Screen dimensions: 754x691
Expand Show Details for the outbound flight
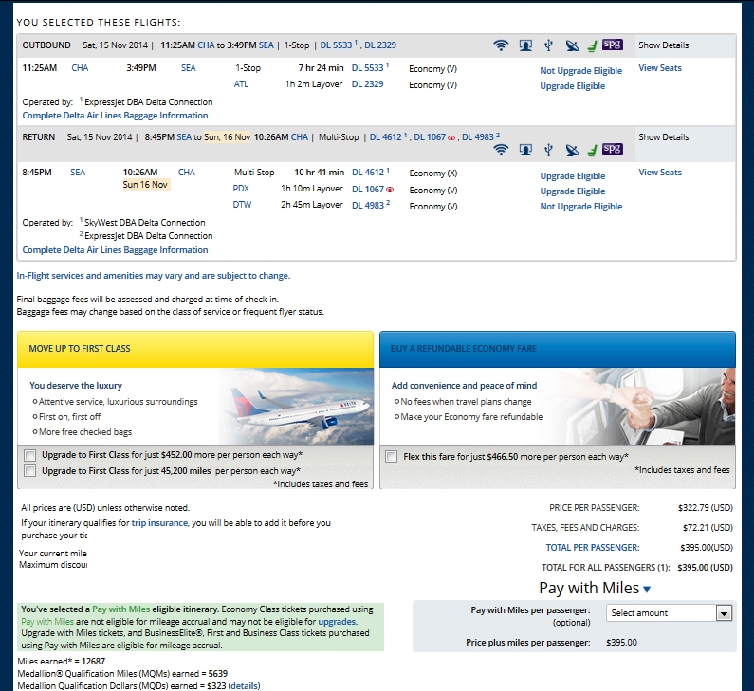coord(663,45)
